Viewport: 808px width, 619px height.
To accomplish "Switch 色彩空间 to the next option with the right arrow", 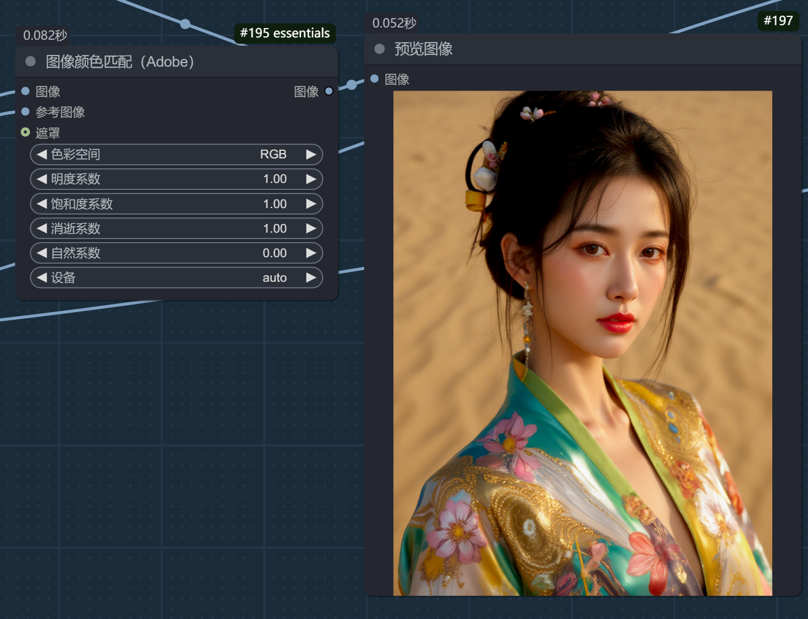I will pos(311,154).
